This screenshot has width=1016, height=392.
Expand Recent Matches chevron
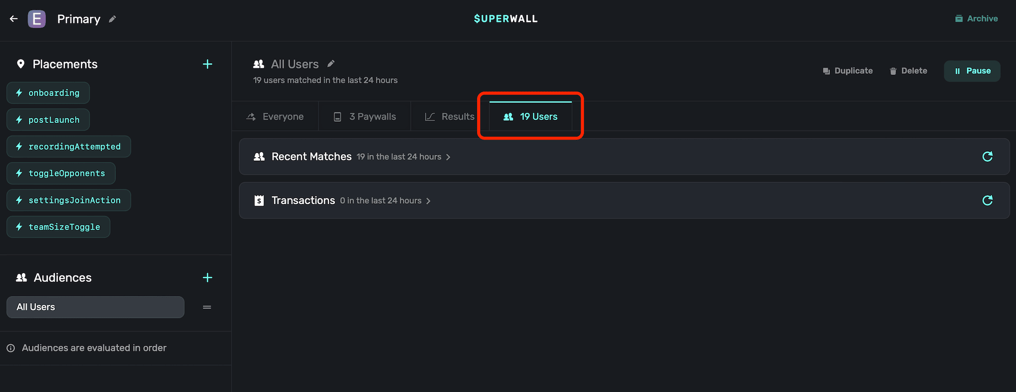click(448, 157)
